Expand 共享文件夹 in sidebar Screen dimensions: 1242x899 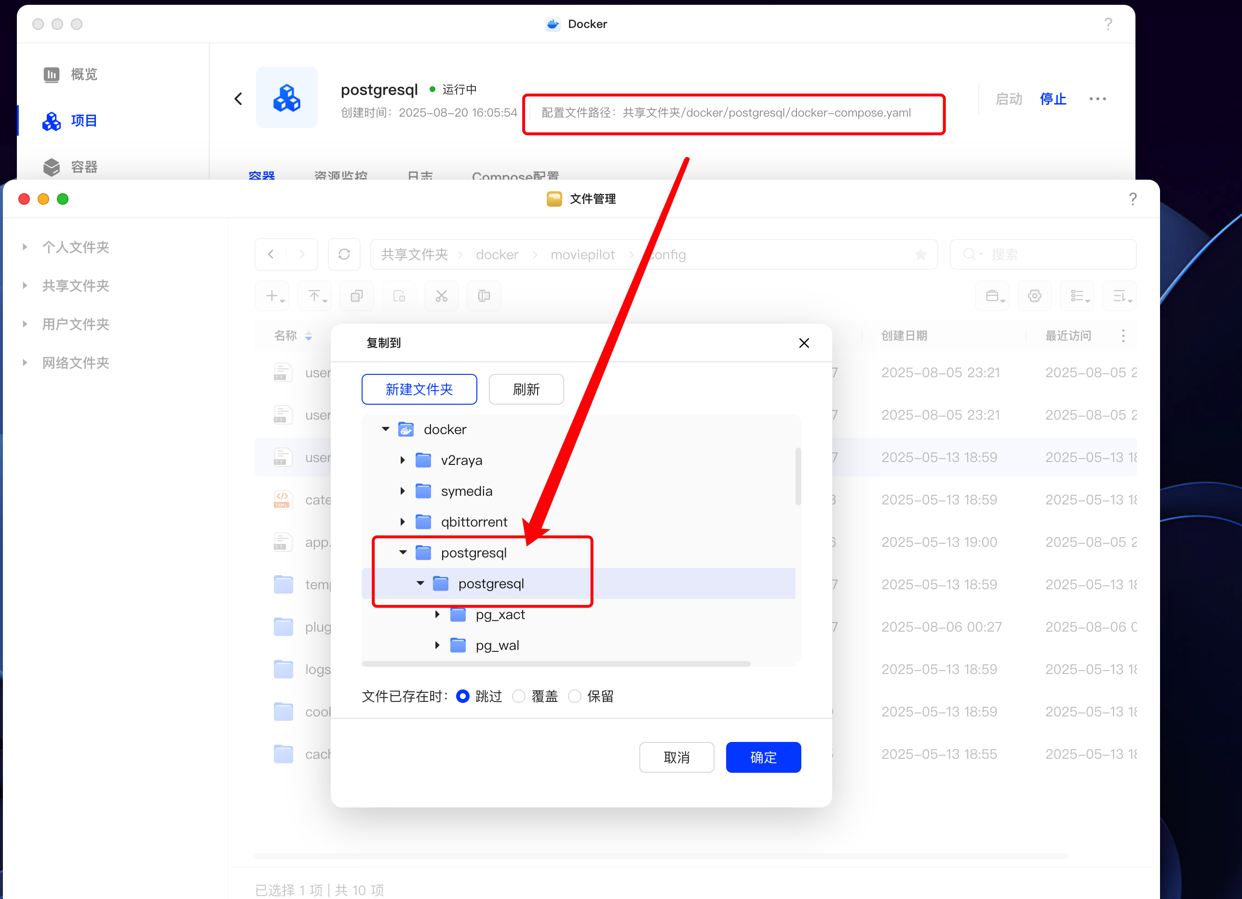pos(25,286)
